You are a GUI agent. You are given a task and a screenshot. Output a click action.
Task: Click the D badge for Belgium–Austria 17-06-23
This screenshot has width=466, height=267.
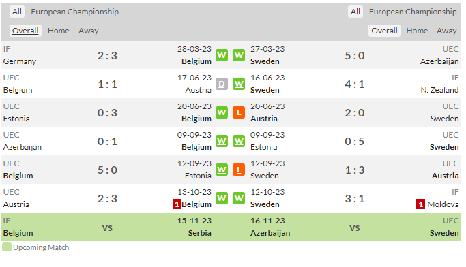(222, 84)
